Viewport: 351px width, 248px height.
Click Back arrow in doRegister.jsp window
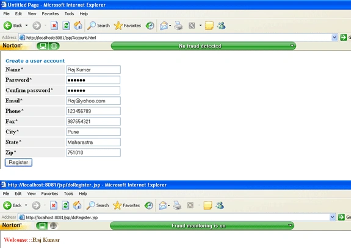pyautogui.click(x=7, y=205)
